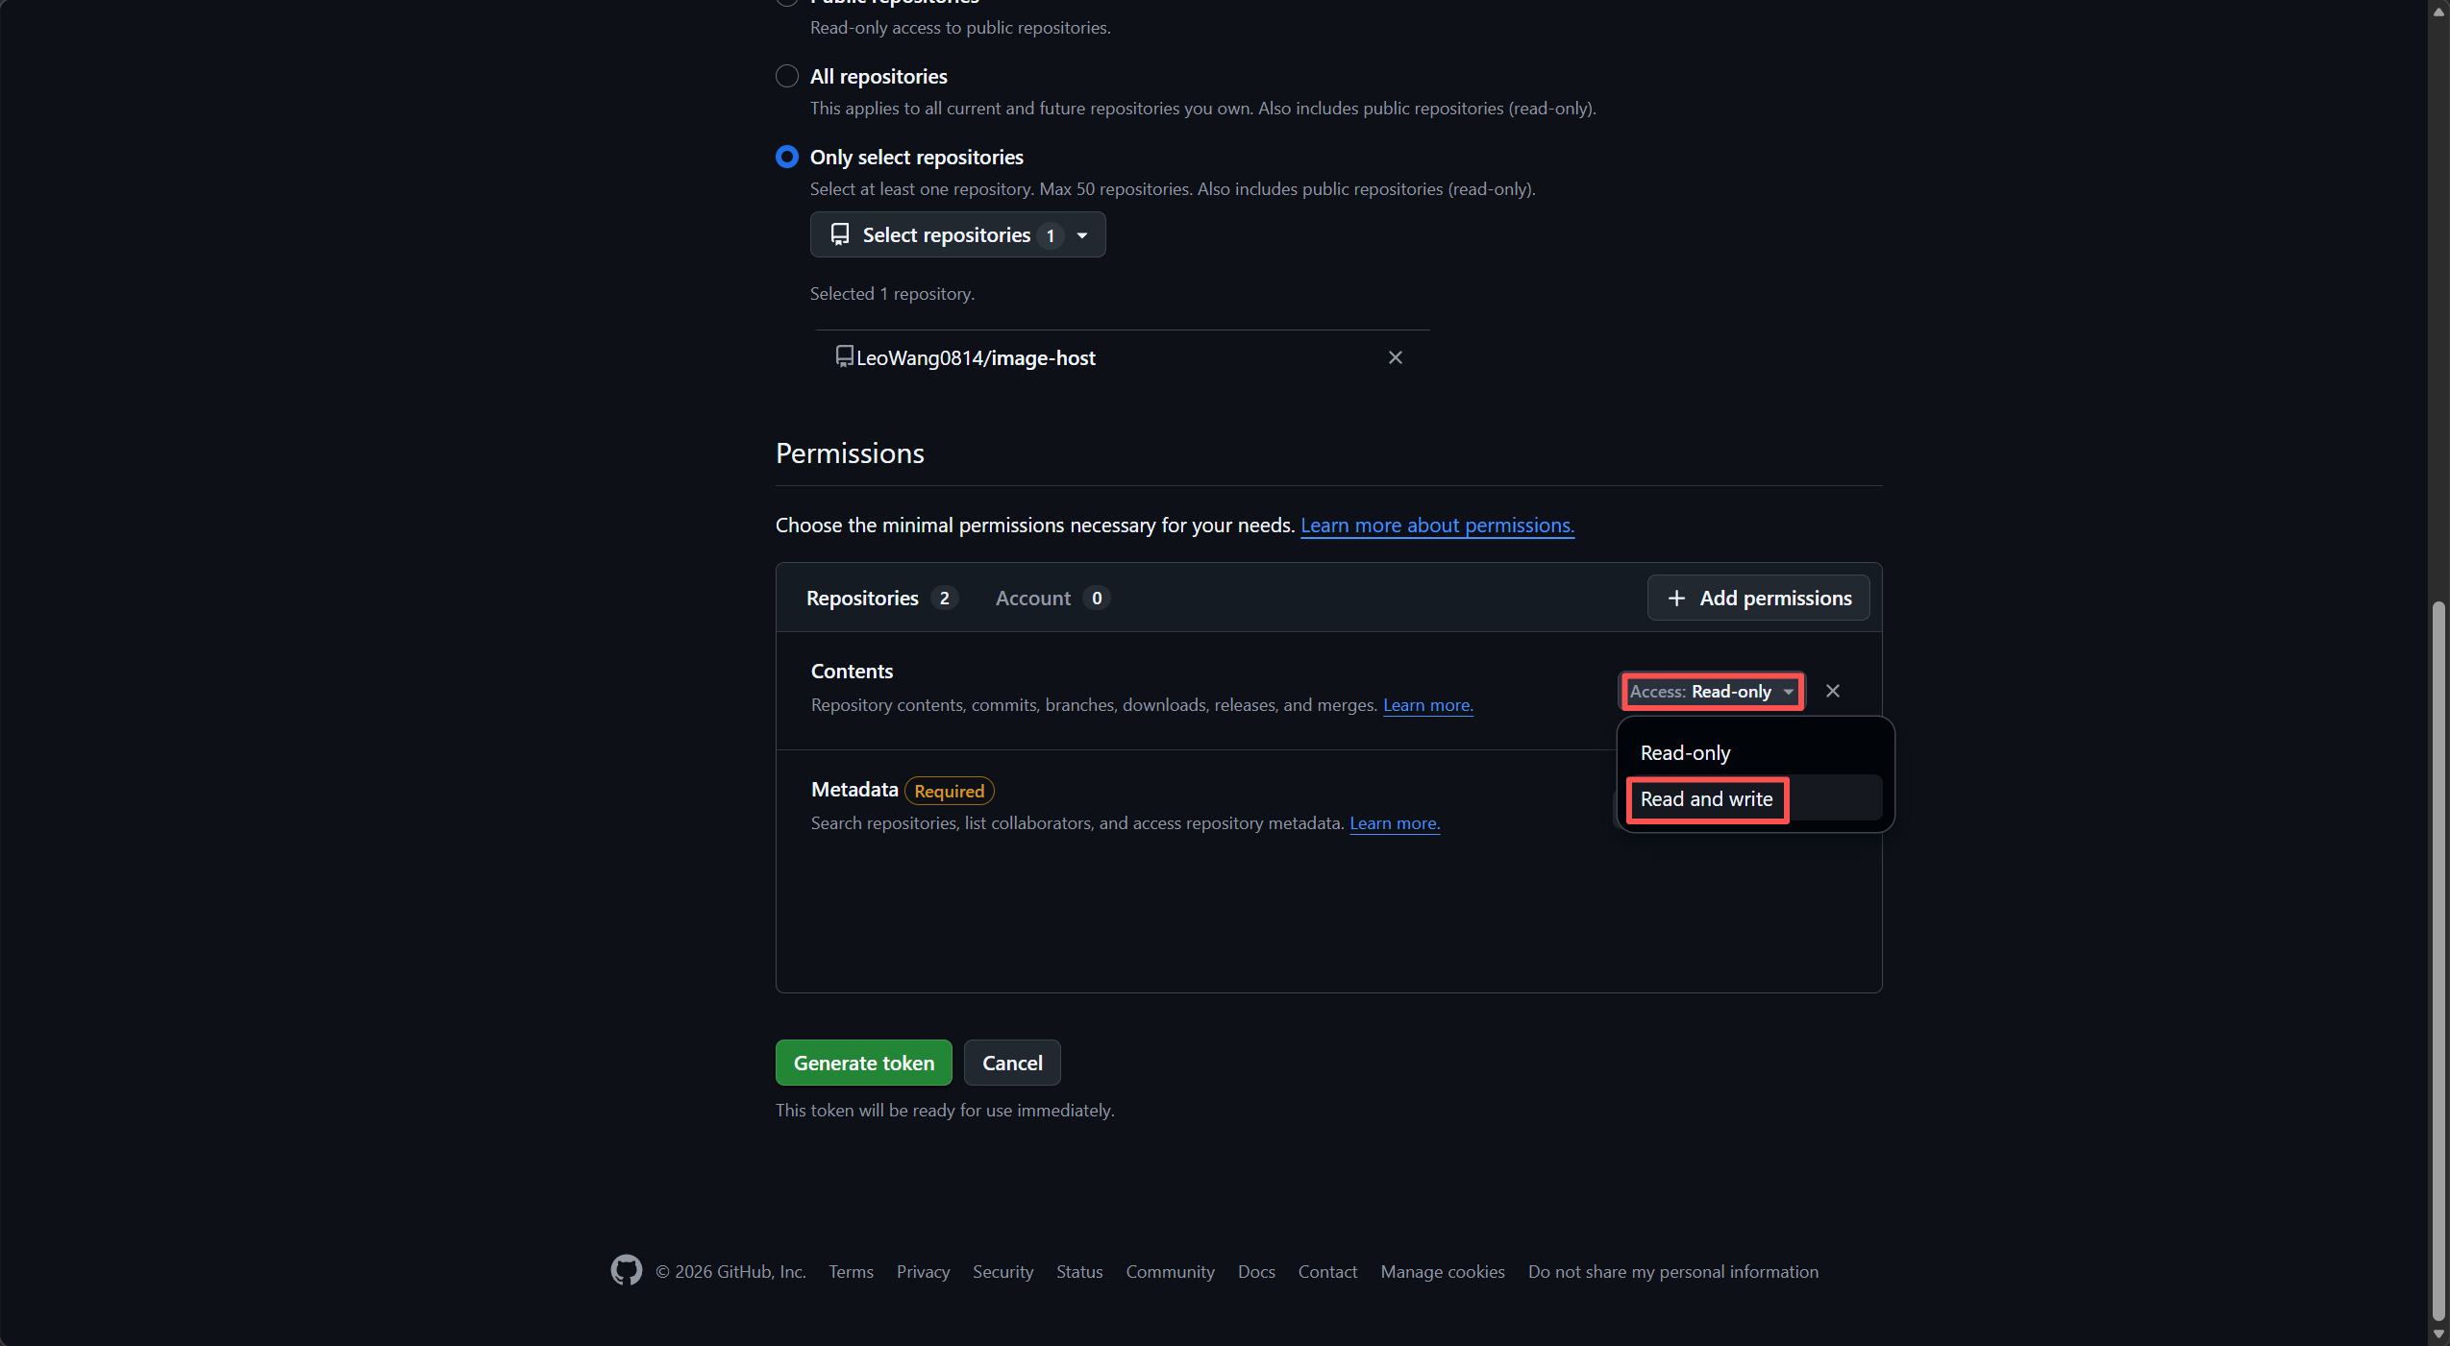2450x1346 pixels.
Task: Click the Cancel button
Action: tap(1011, 1062)
